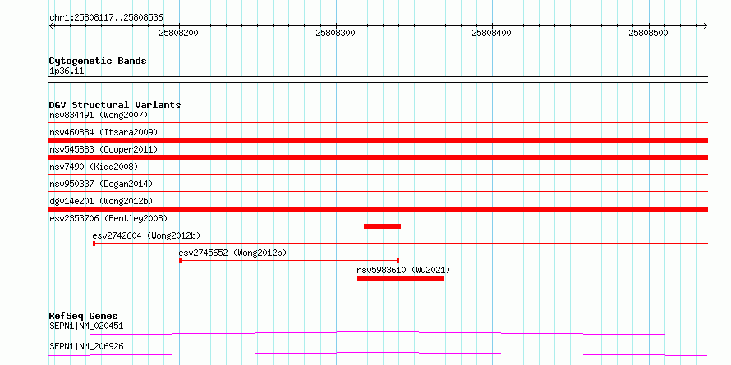The image size is (731, 365).
Task: Open variant nsv950337 (Dogan2014) label
Action: pos(101,184)
